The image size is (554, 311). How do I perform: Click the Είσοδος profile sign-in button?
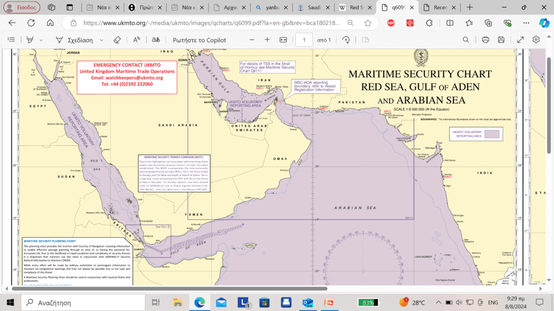coord(22,8)
